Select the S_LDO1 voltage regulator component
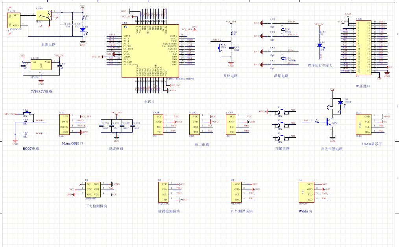This screenshot has height=247, width=399. point(41,65)
